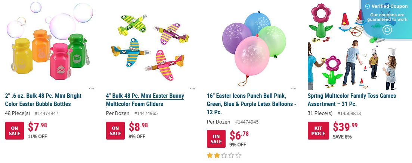The height and width of the screenshot is (163, 412).
Task: Click the two-star rating under the balloons
Action: [x=224, y=155]
